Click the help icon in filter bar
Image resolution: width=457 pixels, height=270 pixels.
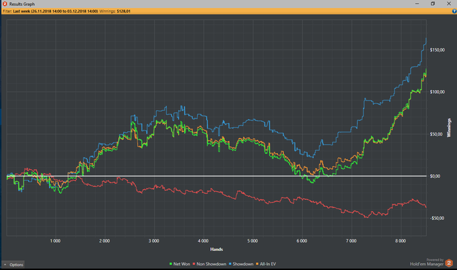454,11
